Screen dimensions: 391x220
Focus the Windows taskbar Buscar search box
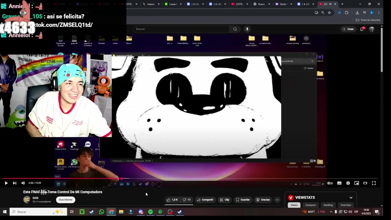(38, 212)
